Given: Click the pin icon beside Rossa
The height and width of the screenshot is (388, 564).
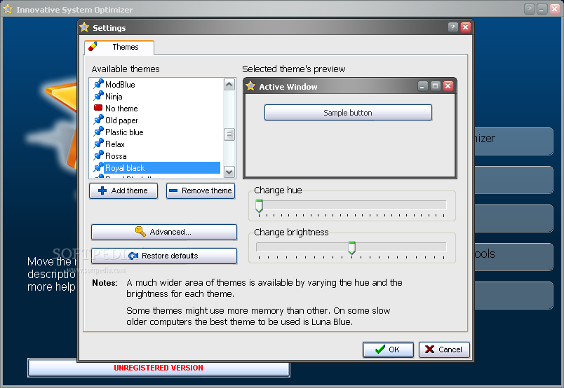Looking at the screenshot, I should [x=98, y=155].
